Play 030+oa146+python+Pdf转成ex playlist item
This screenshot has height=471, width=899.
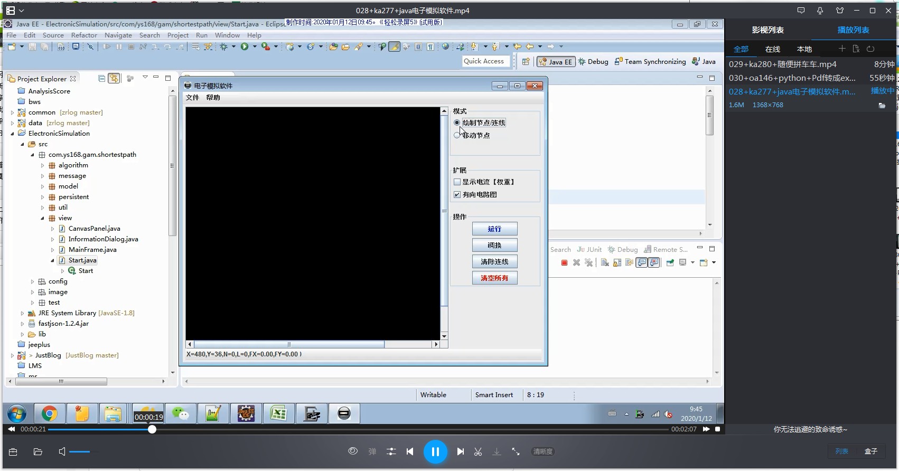tap(811, 78)
